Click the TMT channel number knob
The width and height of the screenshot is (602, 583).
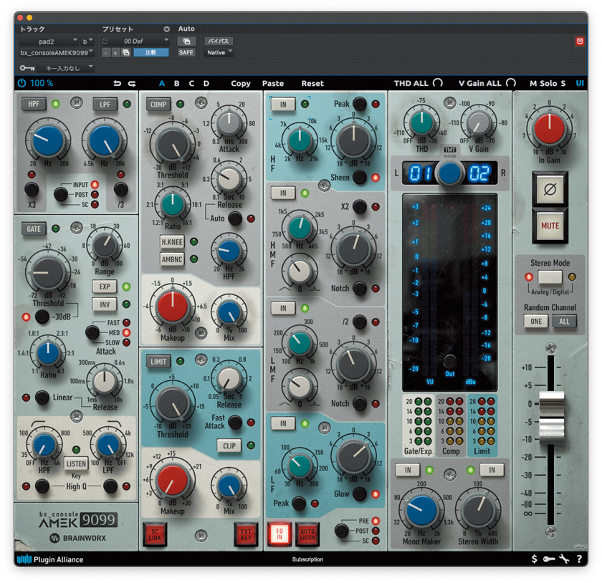pyautogui.click(x=449, y=173)
